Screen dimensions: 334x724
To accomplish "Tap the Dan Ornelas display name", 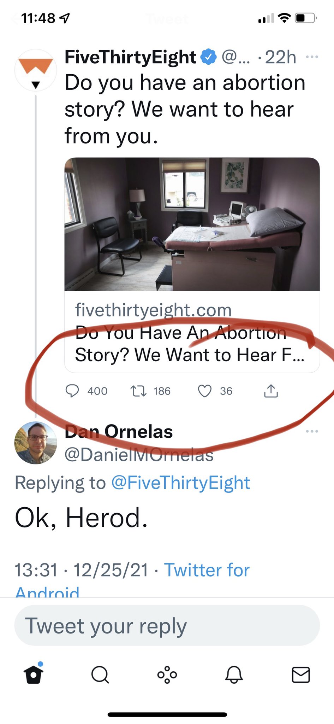I will pos(119,432).
